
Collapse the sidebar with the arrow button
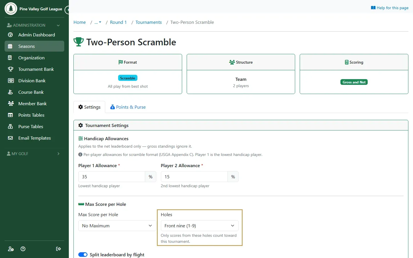pos(67,10)
